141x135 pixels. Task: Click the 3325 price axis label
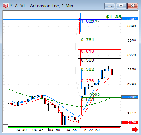tap(132, 26)
